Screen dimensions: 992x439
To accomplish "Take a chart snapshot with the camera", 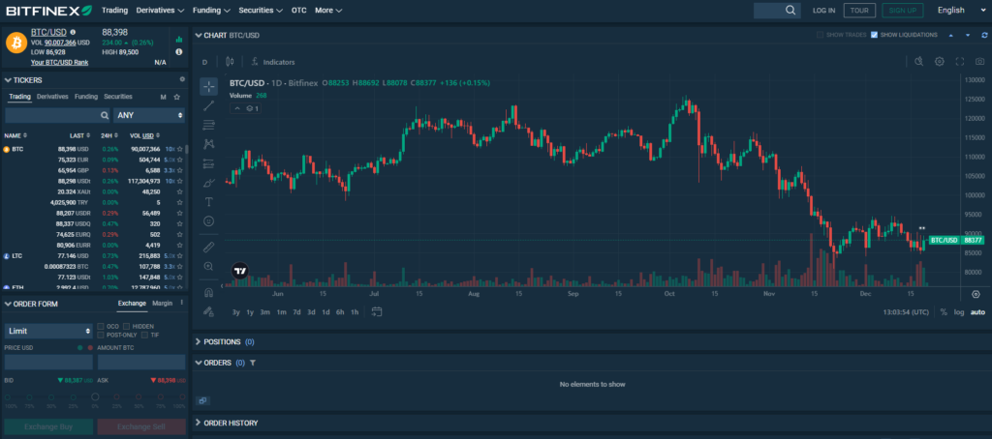I will [x=979, y=61].
